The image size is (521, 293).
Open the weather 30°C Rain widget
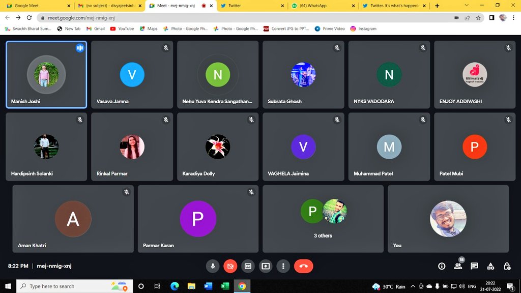[x=389, y=286]
